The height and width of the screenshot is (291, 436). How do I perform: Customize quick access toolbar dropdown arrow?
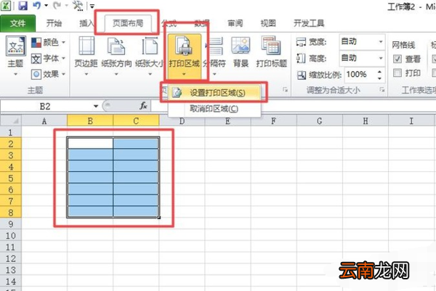92,6
